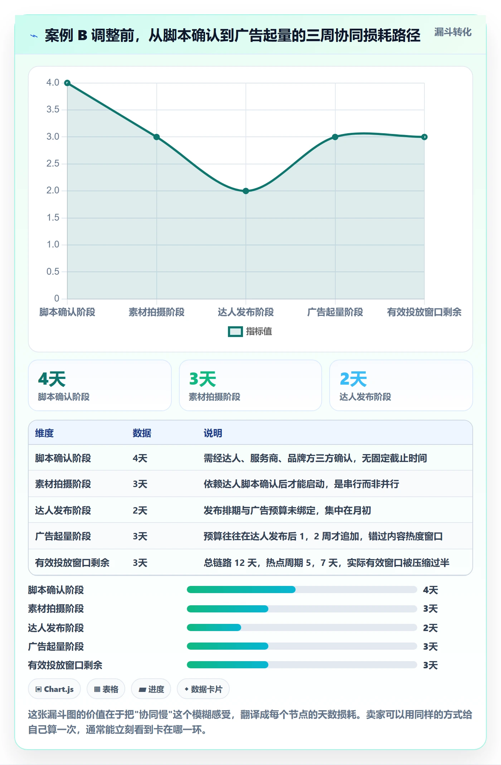
Task: Click the progress bar for 达人发布阶段
Action: pyautogui.click(x=302, y=627)
